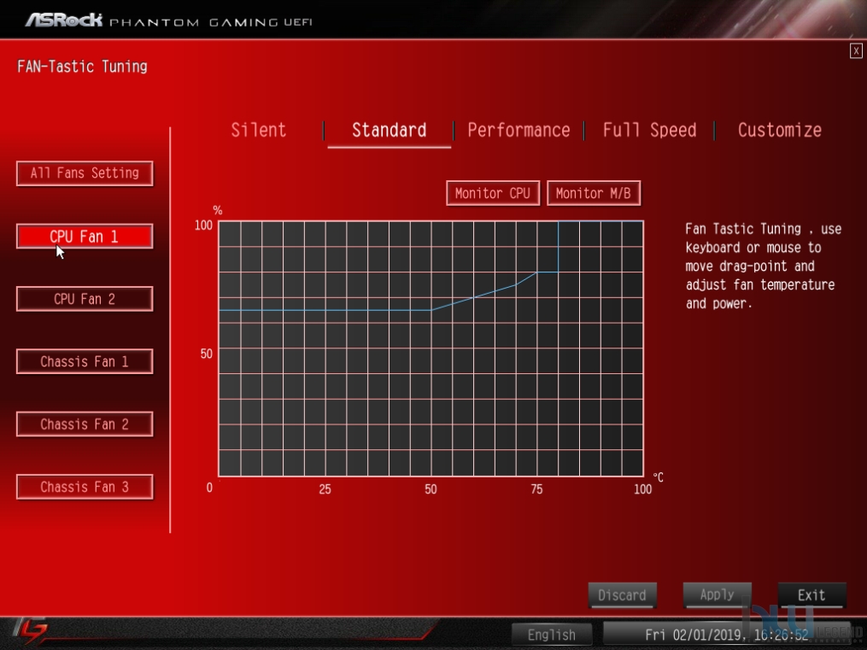Click the Fan Tastic Tuning help description

pyautogui.click(x=763, y=266)
